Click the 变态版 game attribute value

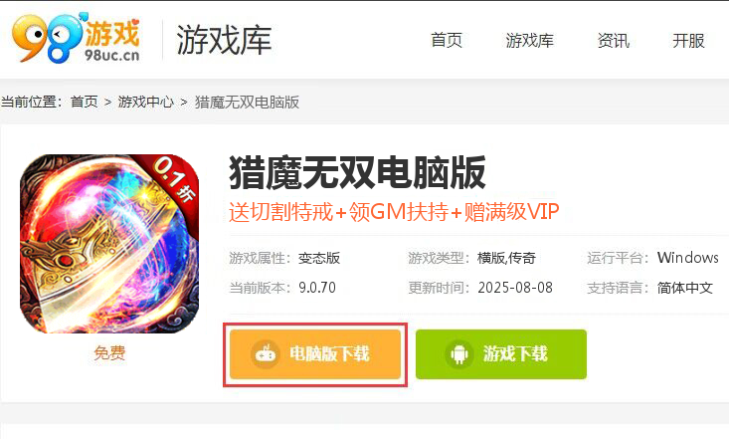tap(319, 258)
